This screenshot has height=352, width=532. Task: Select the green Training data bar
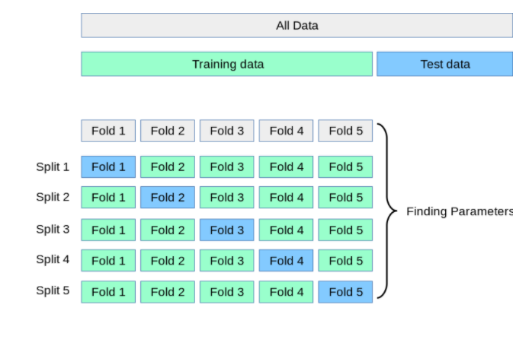227,64
